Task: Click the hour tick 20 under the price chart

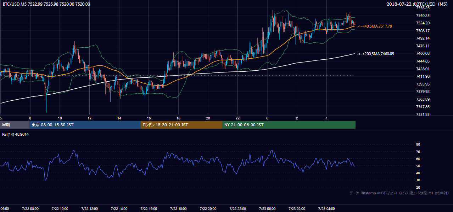Action: pyautogui.click(x=208, y=118)
